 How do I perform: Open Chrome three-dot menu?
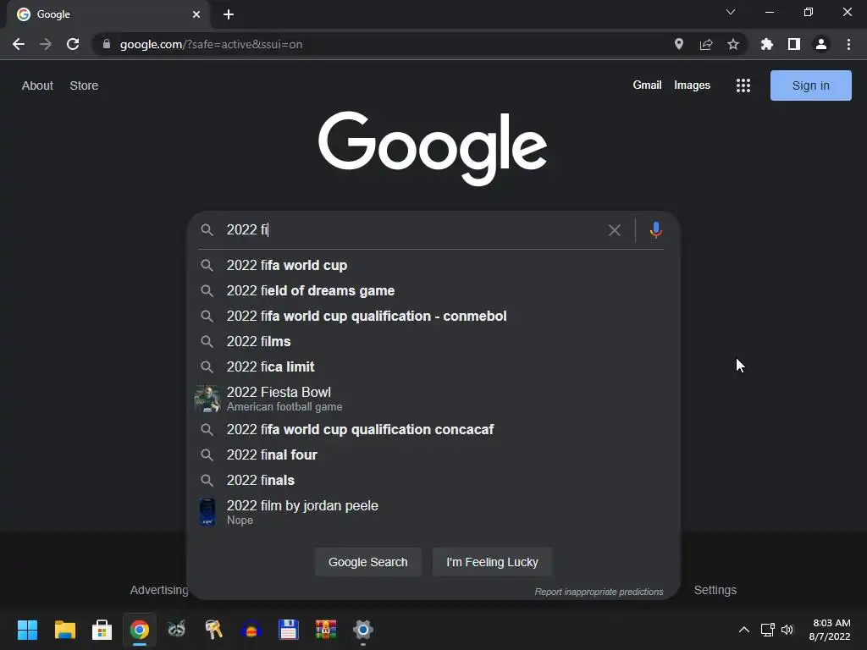848,44
